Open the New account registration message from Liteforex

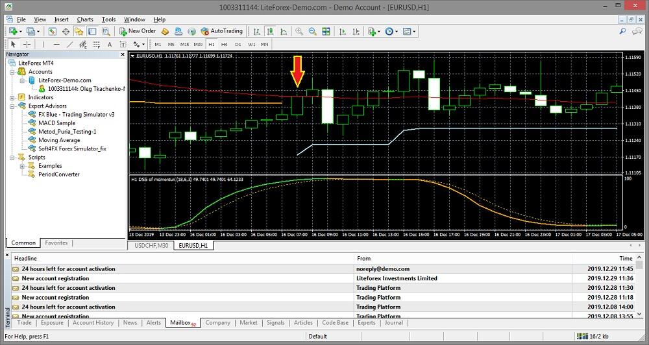click(56, 278)
